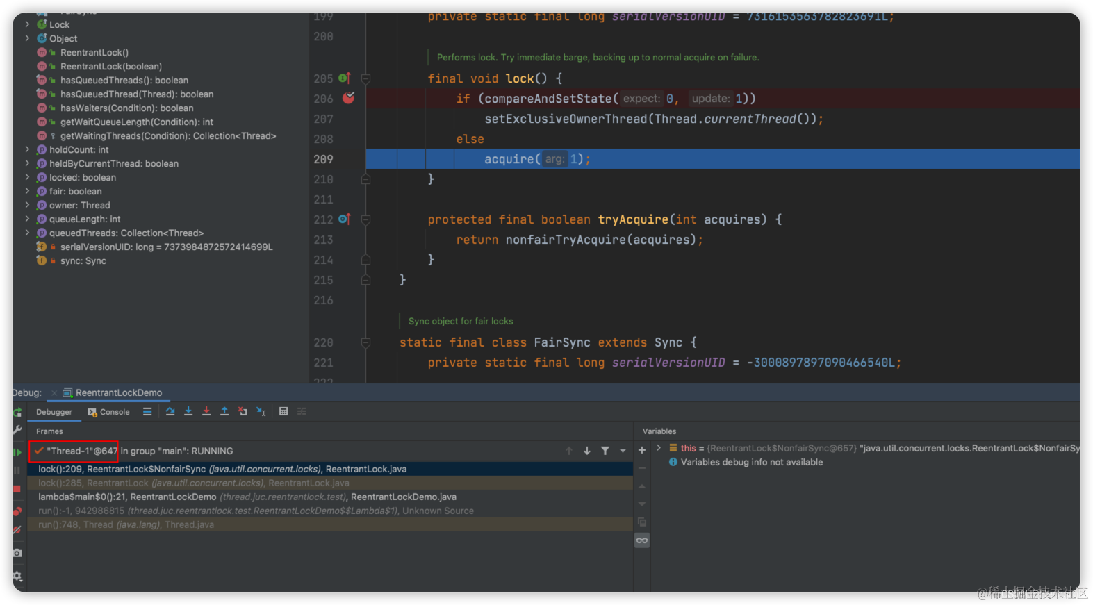1093x605 pixels.
Task: Expand heldByCurrentThread: boolean property
Action: [27, 163]
